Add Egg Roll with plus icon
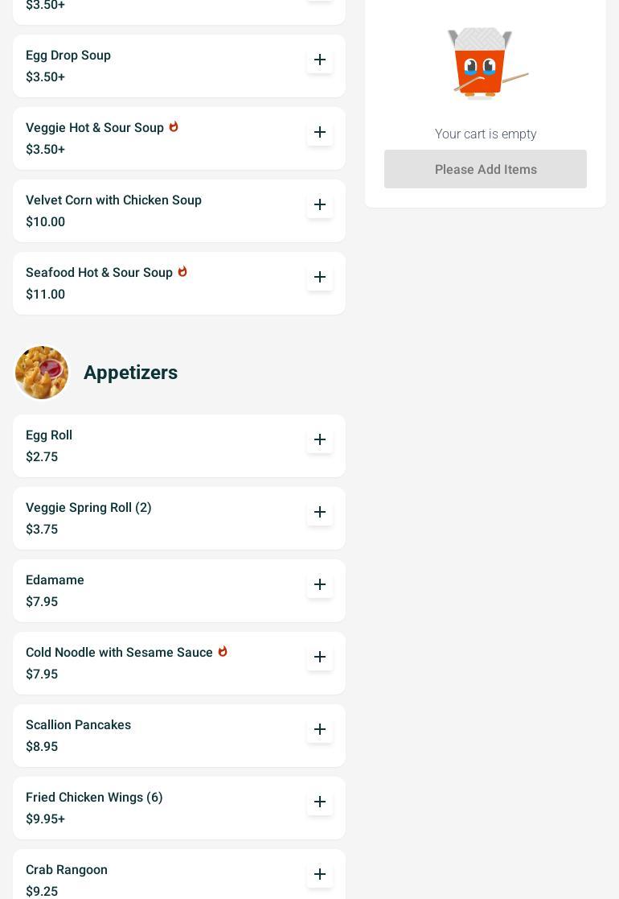The width and height of the screenshot is (619, 899). point(320,440)
